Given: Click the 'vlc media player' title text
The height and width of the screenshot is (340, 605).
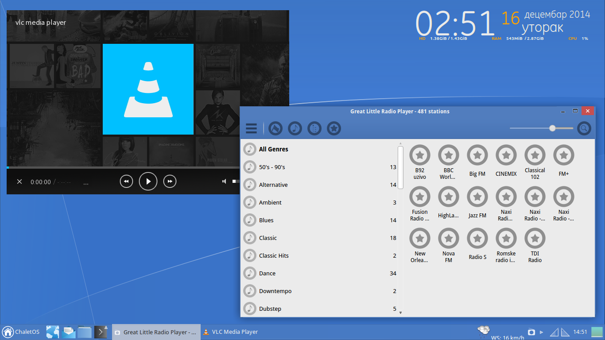Looking at the screenshot, I should pyautogui.click(x=41, y=23).
